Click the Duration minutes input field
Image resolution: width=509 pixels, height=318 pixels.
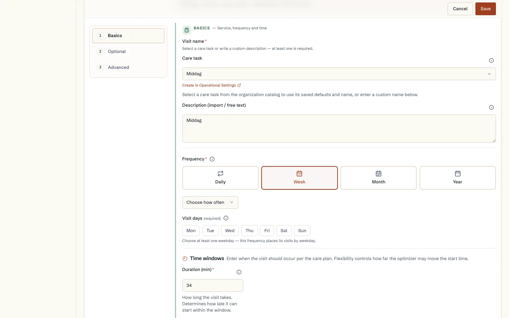click(x=213, y=285)
